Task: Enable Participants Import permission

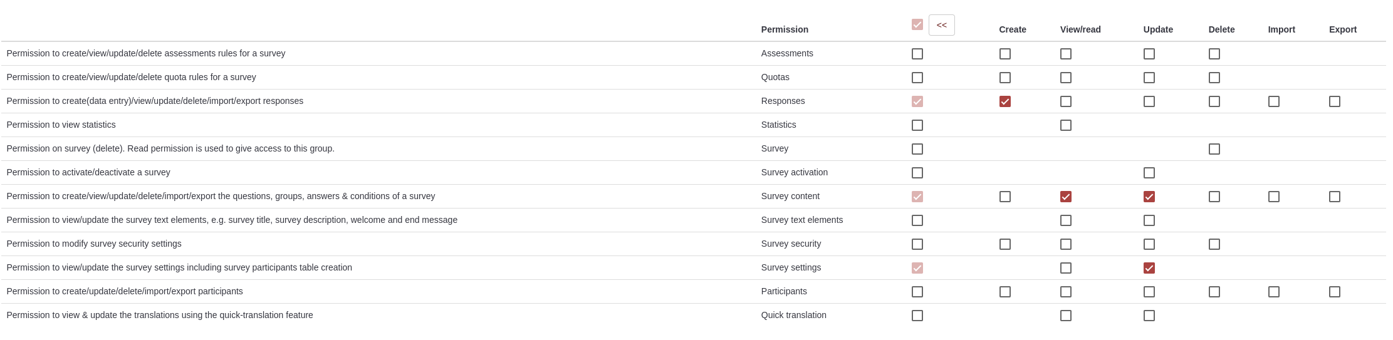Action: [x=1273, y=292]
